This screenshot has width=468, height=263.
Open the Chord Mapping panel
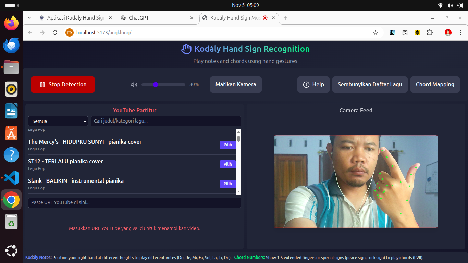(435, 85)
